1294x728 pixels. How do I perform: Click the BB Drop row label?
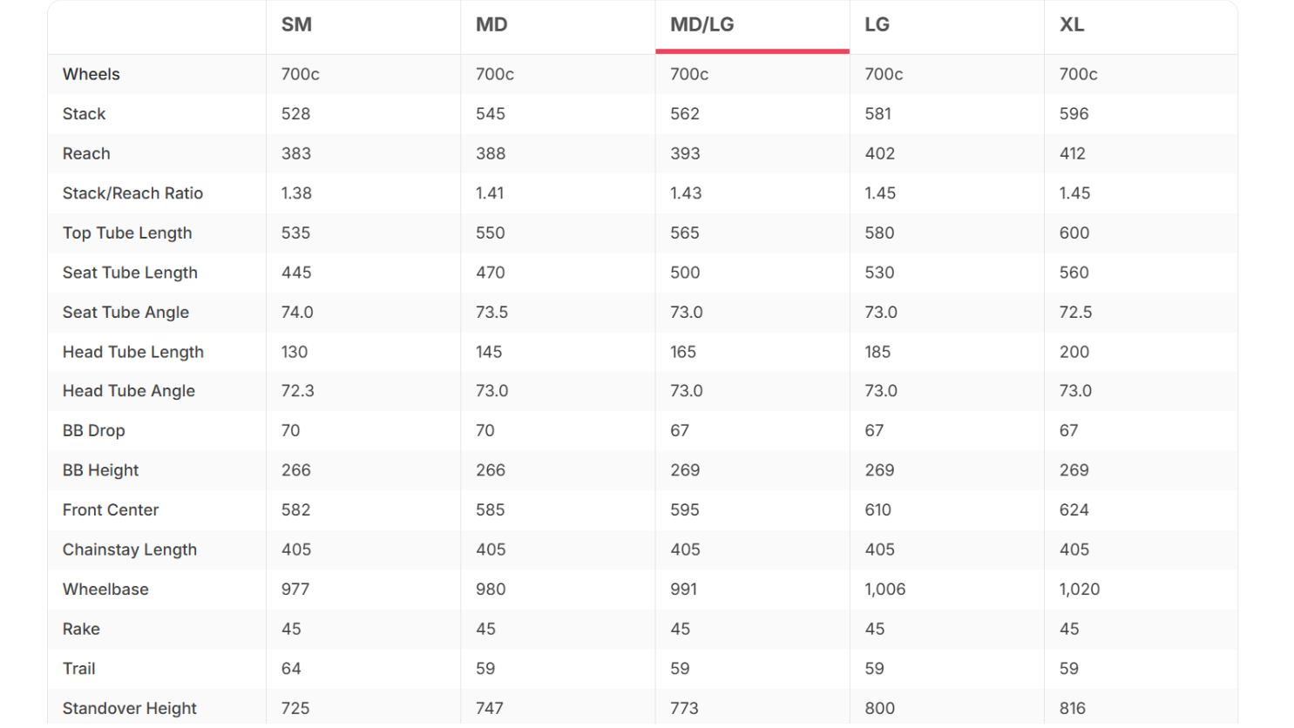(x=94, y=431)
